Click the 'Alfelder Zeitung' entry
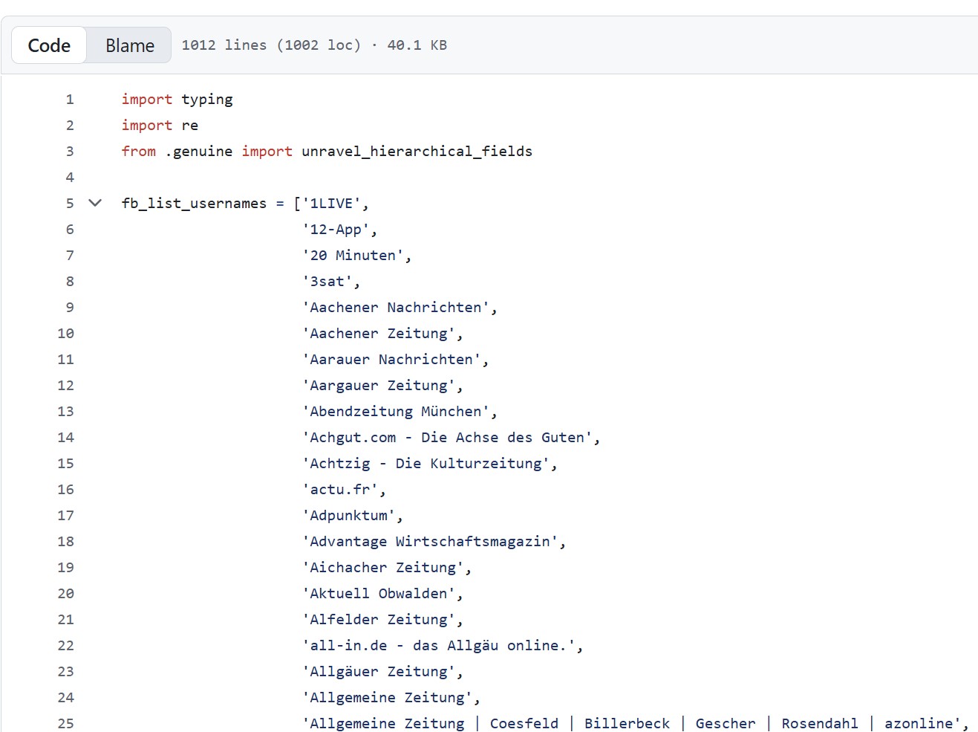This screenshot has height=732, width=978. [x=379, y=620]
